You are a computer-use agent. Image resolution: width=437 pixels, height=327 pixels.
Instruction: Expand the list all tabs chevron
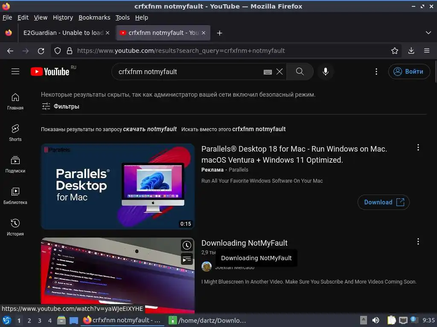tap(428, 33)
